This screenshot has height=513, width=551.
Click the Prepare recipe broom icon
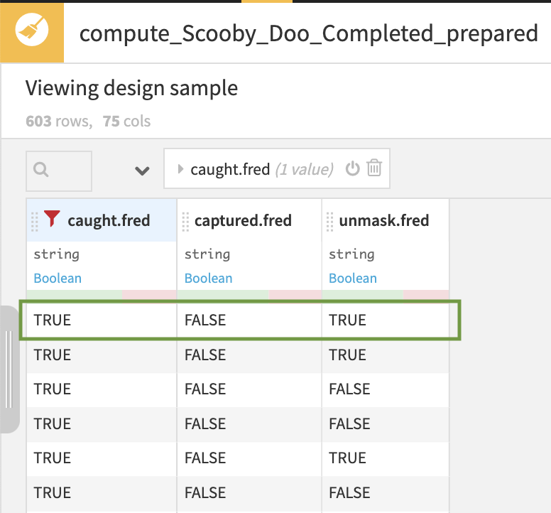[x=32, y=32]
